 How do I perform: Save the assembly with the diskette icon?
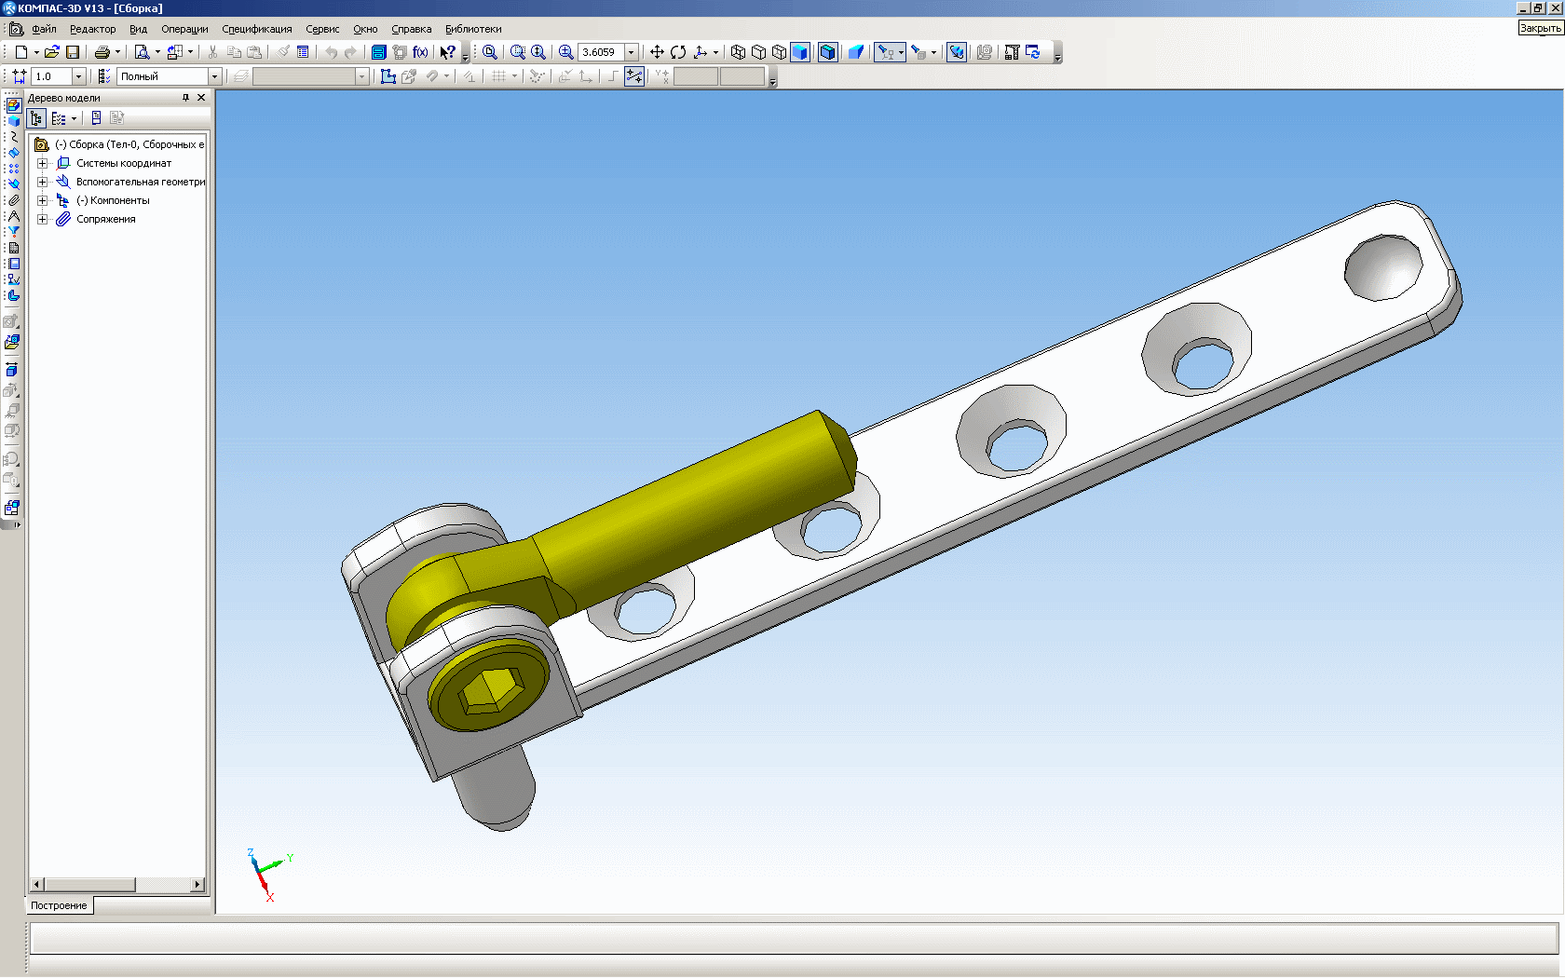[x=73, y=52]
